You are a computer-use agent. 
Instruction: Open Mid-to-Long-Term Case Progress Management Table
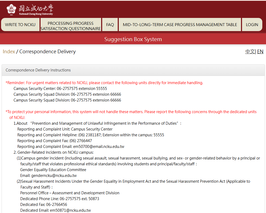(180, 25)
